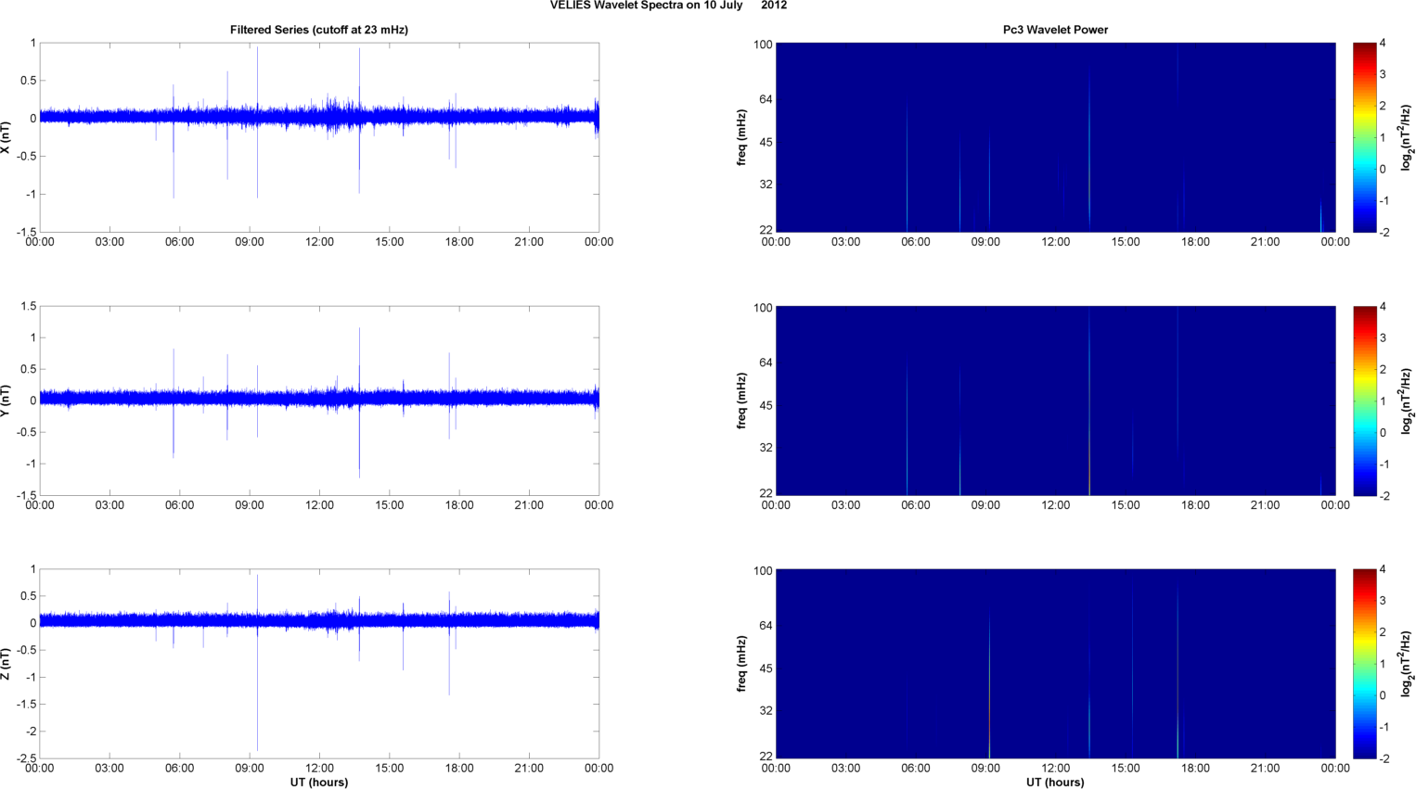Click the 4 tick on the X wavelet colorbar

pos(1383,44)
